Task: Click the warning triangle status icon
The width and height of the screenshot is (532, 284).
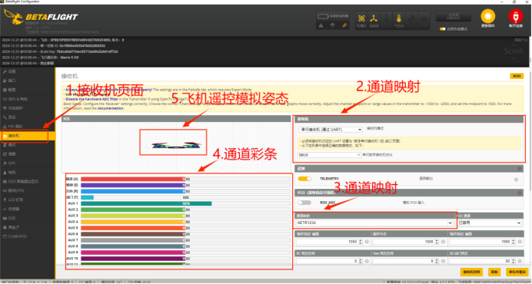Action: 321,25
